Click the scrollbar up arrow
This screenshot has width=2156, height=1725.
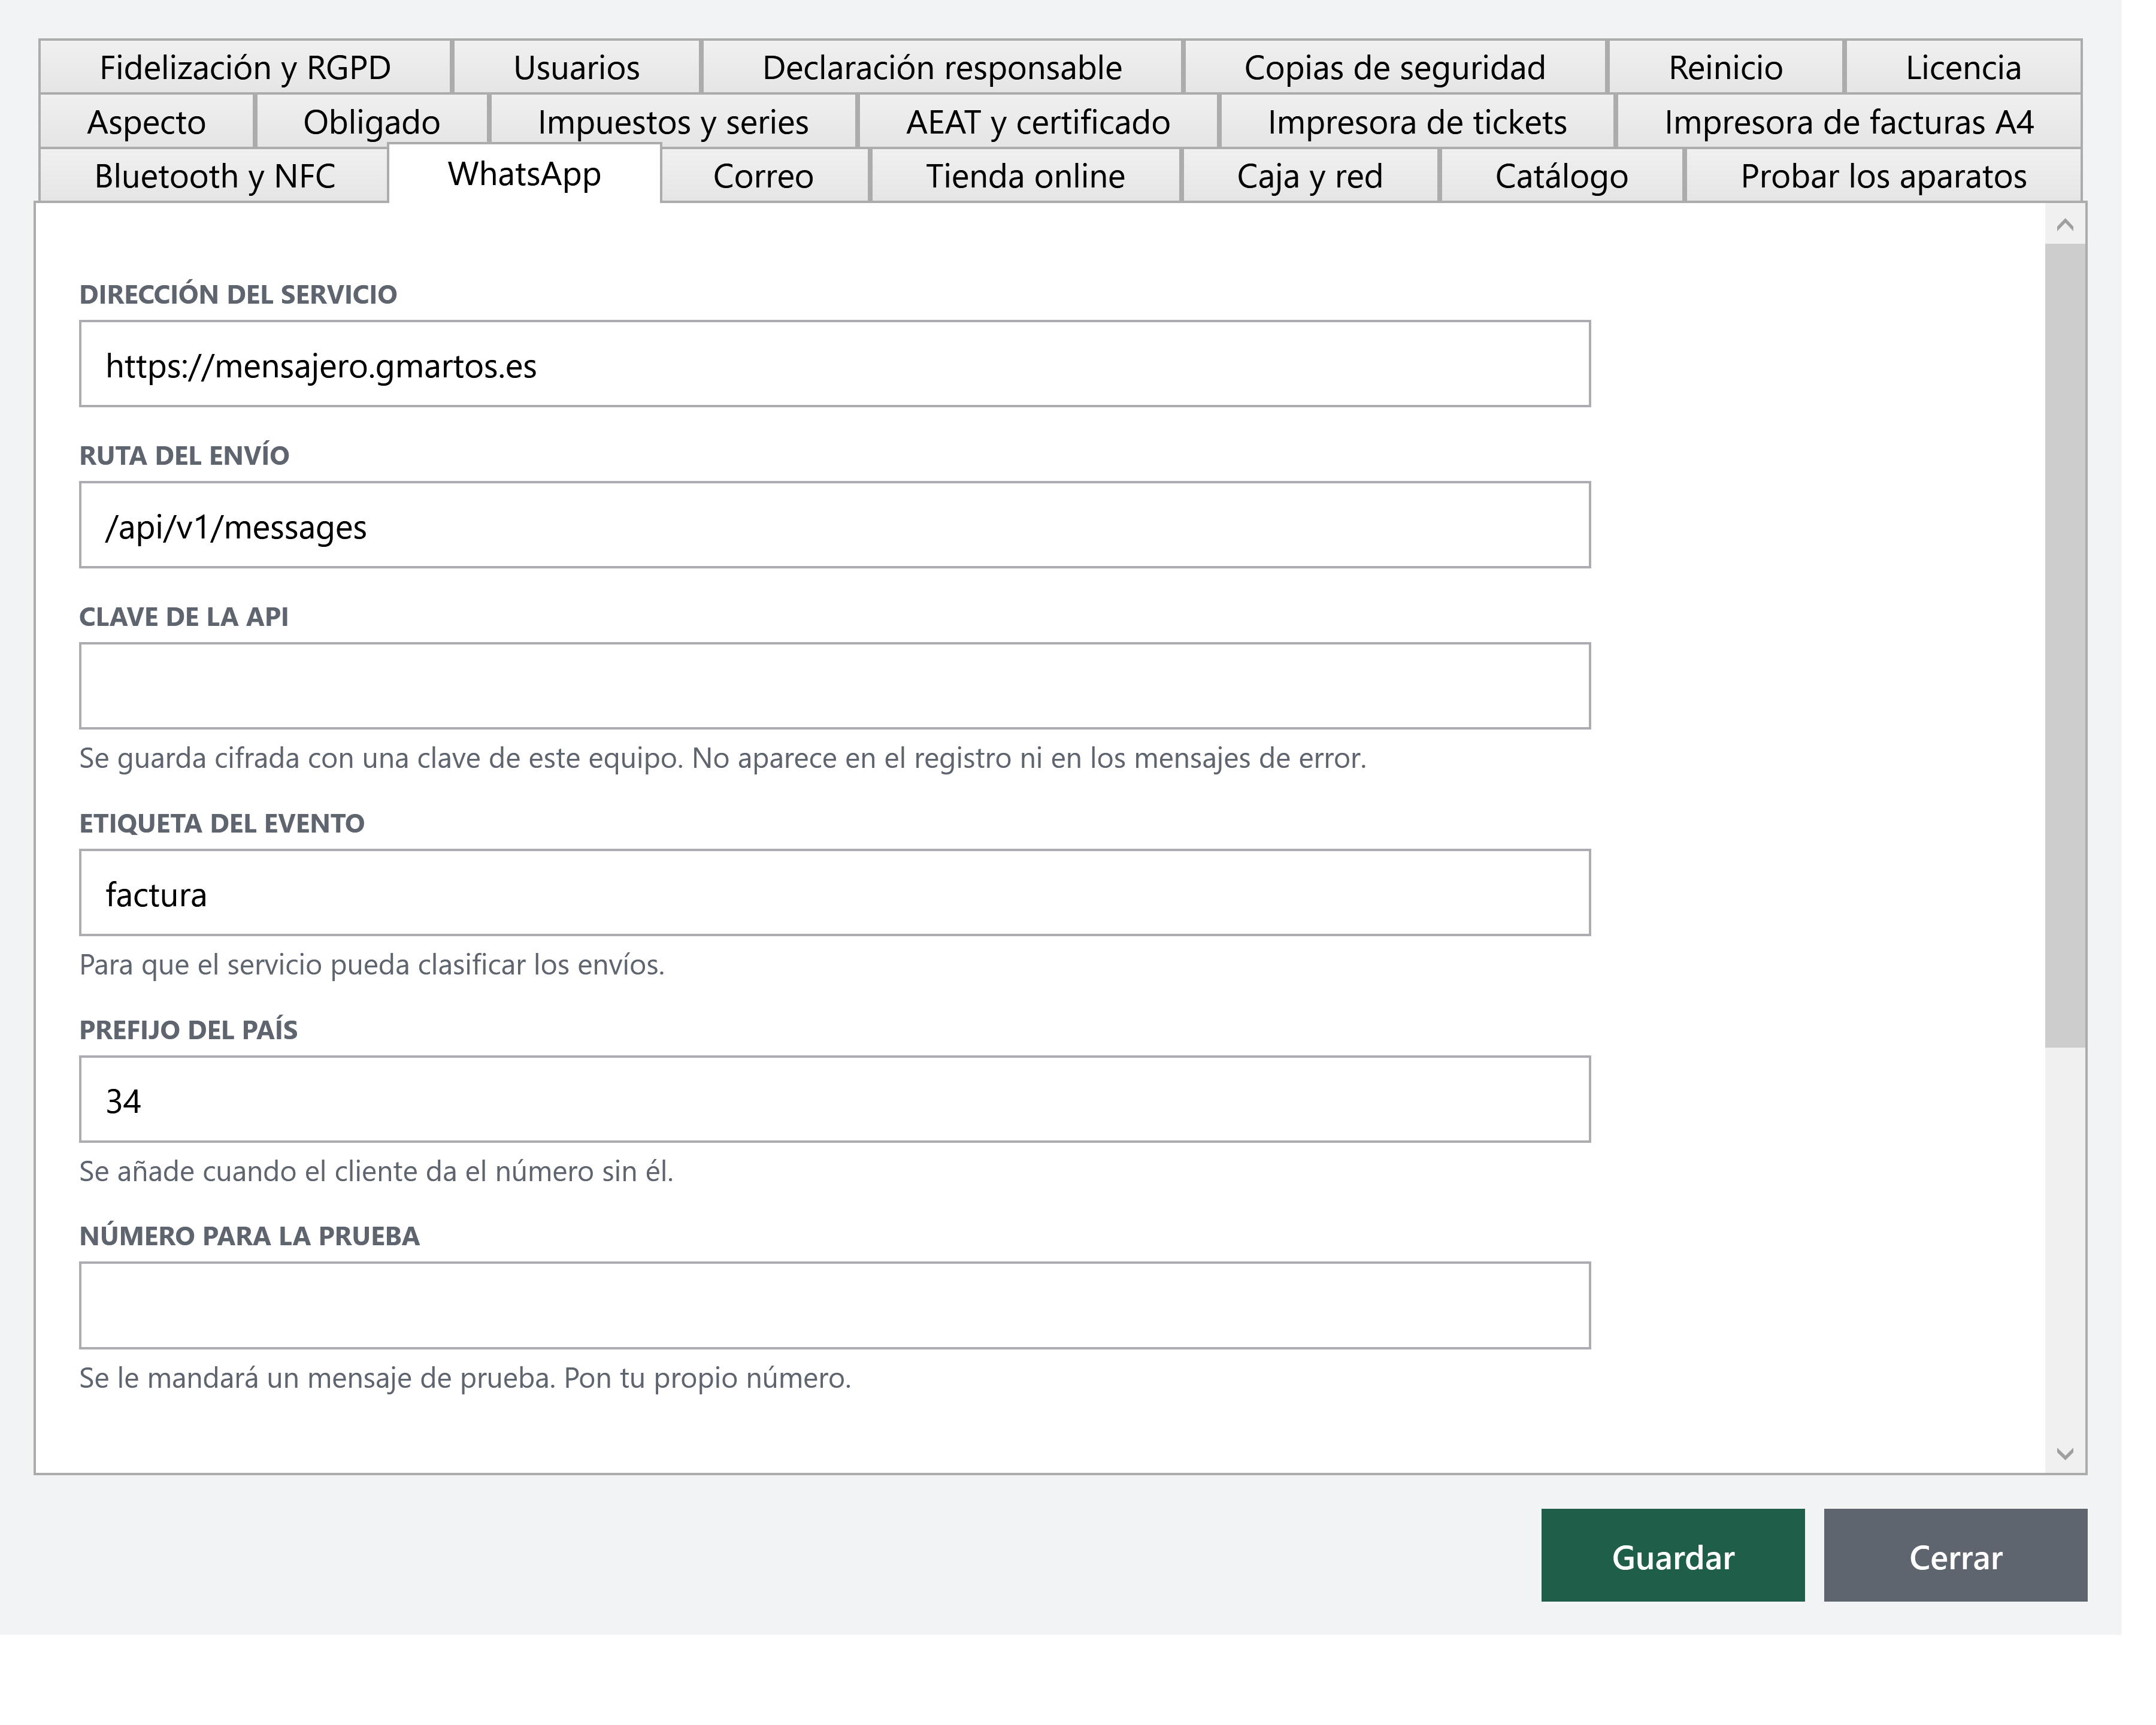(x=2065, y=225)
